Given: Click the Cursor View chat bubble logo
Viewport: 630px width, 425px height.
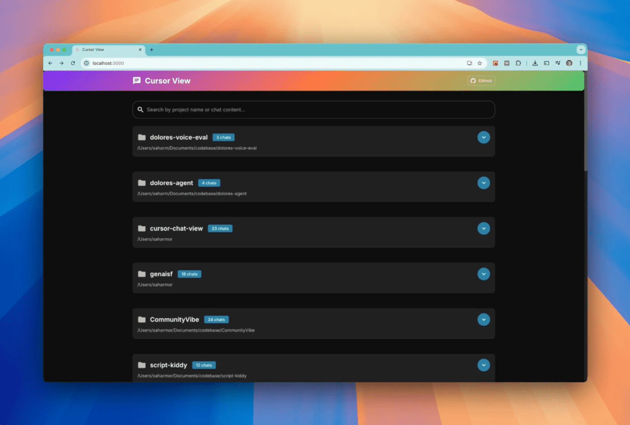Looking at the screenshot, I should [x=137, y=81].
